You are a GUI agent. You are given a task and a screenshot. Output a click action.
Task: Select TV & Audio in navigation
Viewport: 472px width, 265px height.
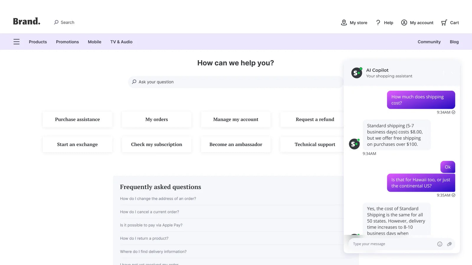(121, 42)
